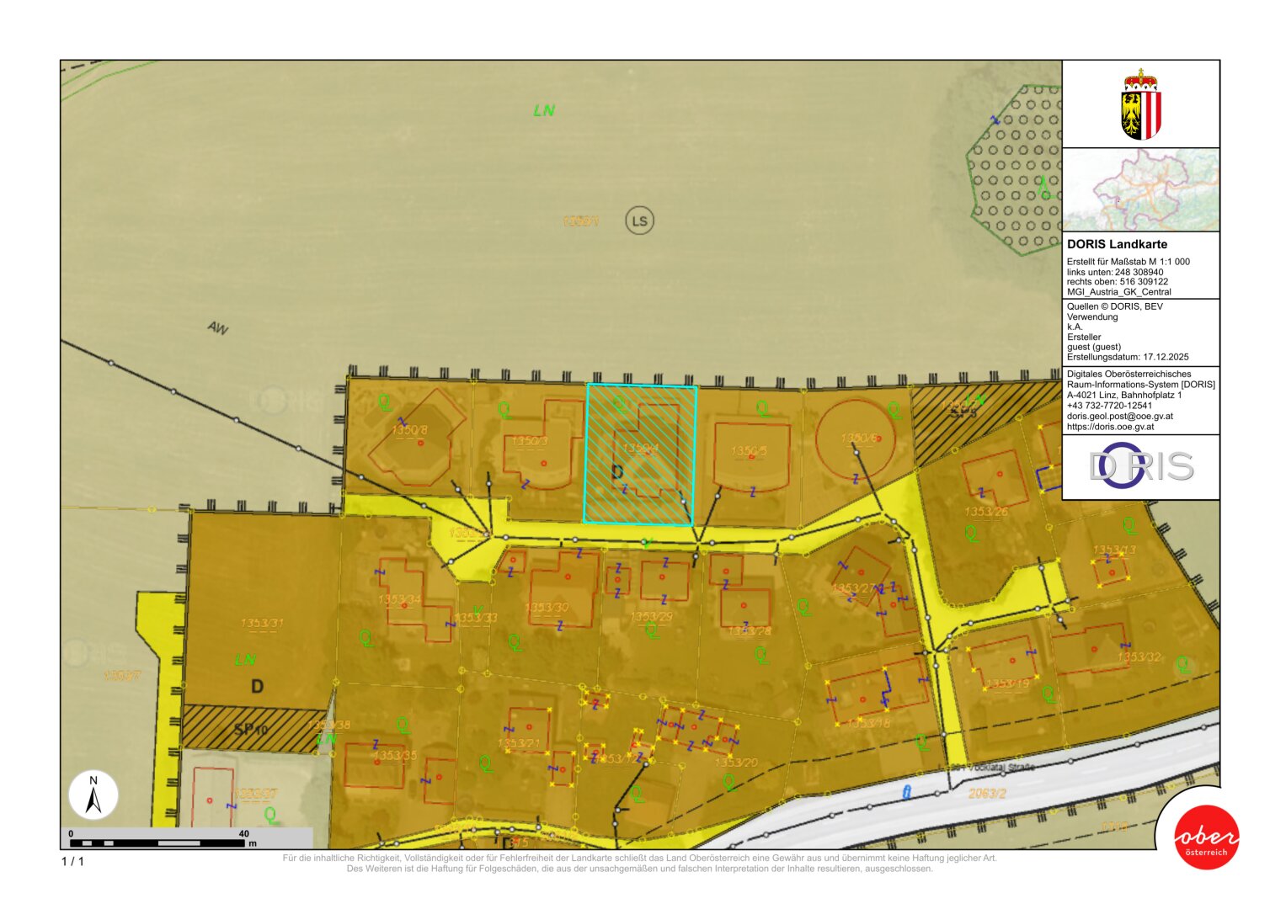
Task: Click road parcel label 2063/2
Action: (x=987, y=793)
